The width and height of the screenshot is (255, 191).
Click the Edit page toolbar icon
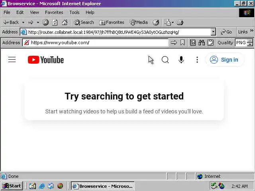[x=167, y=22]
